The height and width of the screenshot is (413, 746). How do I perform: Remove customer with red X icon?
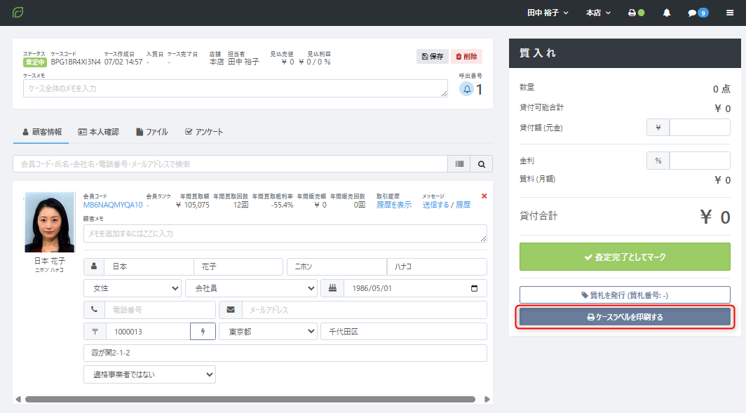point(484,196)
